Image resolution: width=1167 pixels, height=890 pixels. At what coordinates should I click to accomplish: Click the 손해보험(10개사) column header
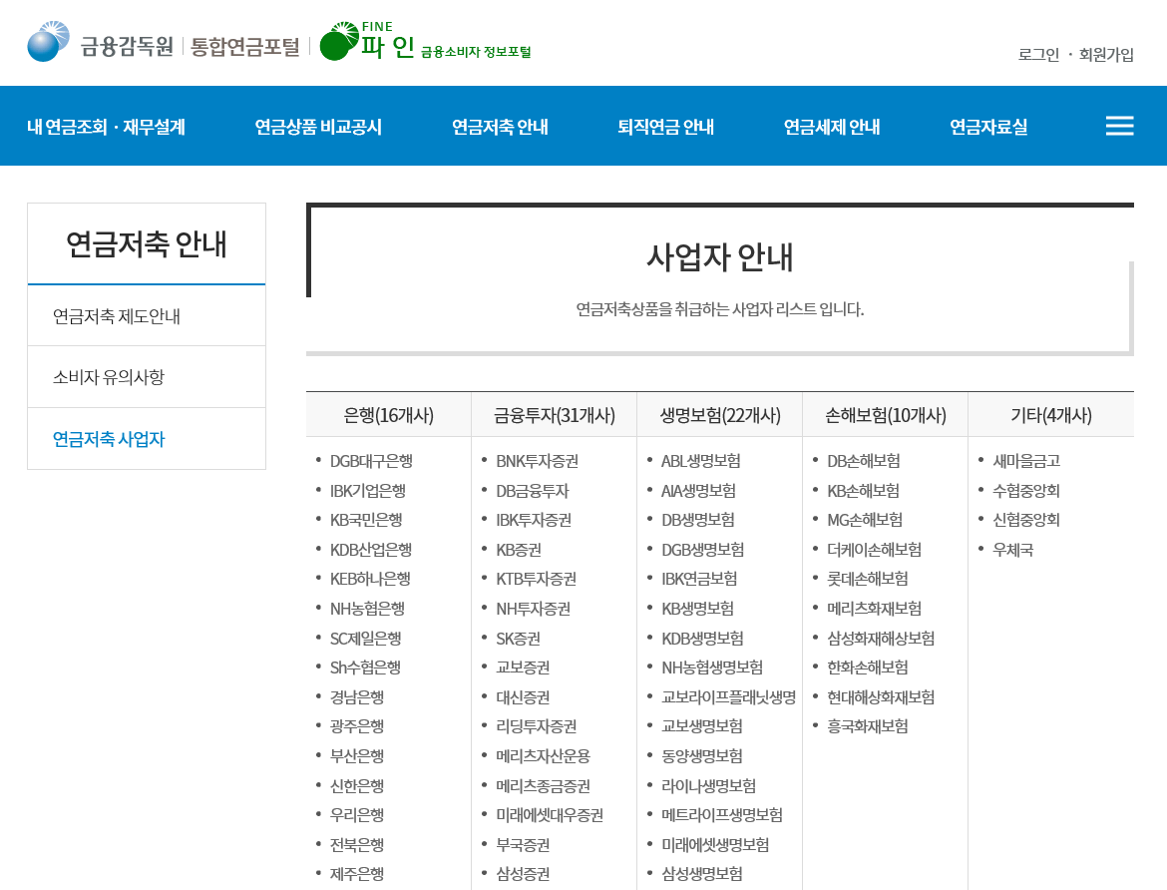coord(886,415)
